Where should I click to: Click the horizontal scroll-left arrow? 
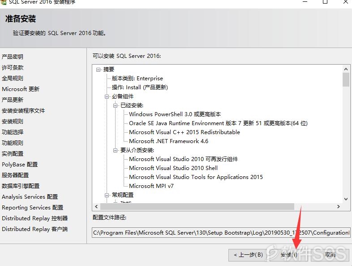[x=96, y=206]
